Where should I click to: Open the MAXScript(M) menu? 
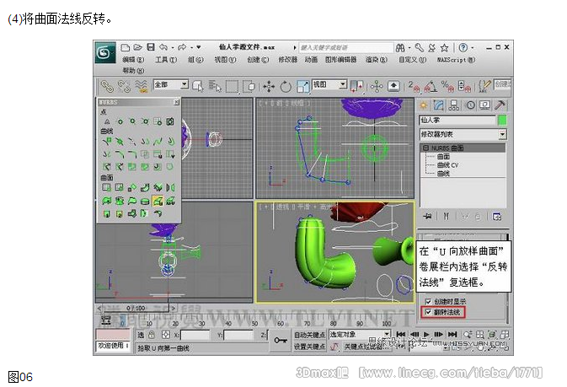(x=455, y=60)
